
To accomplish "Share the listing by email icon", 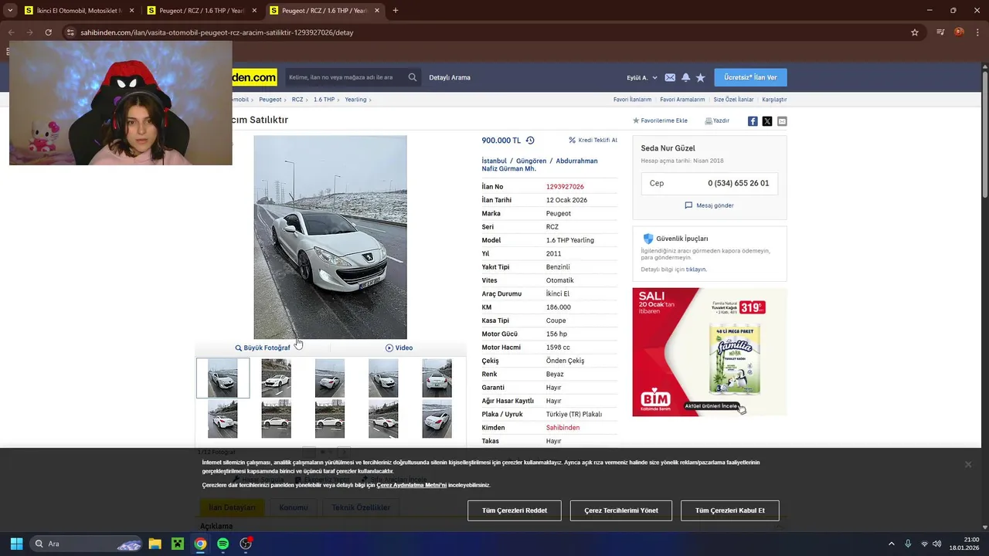I will click(782, 121).
